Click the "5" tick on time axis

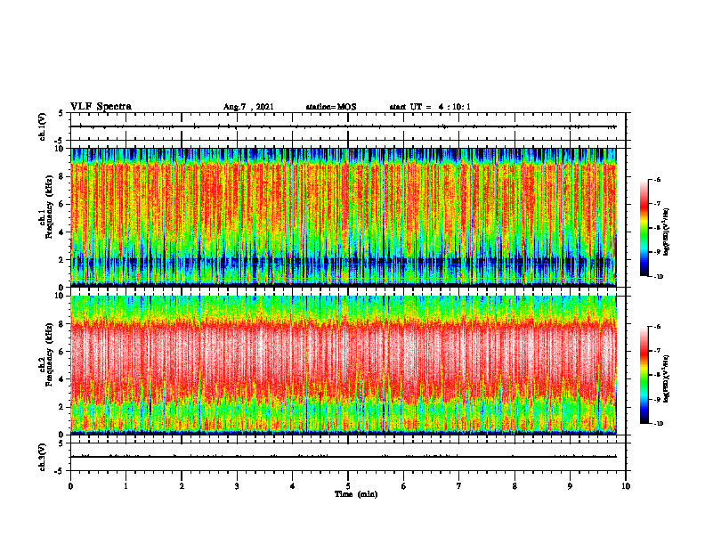(x=348, y=486)
